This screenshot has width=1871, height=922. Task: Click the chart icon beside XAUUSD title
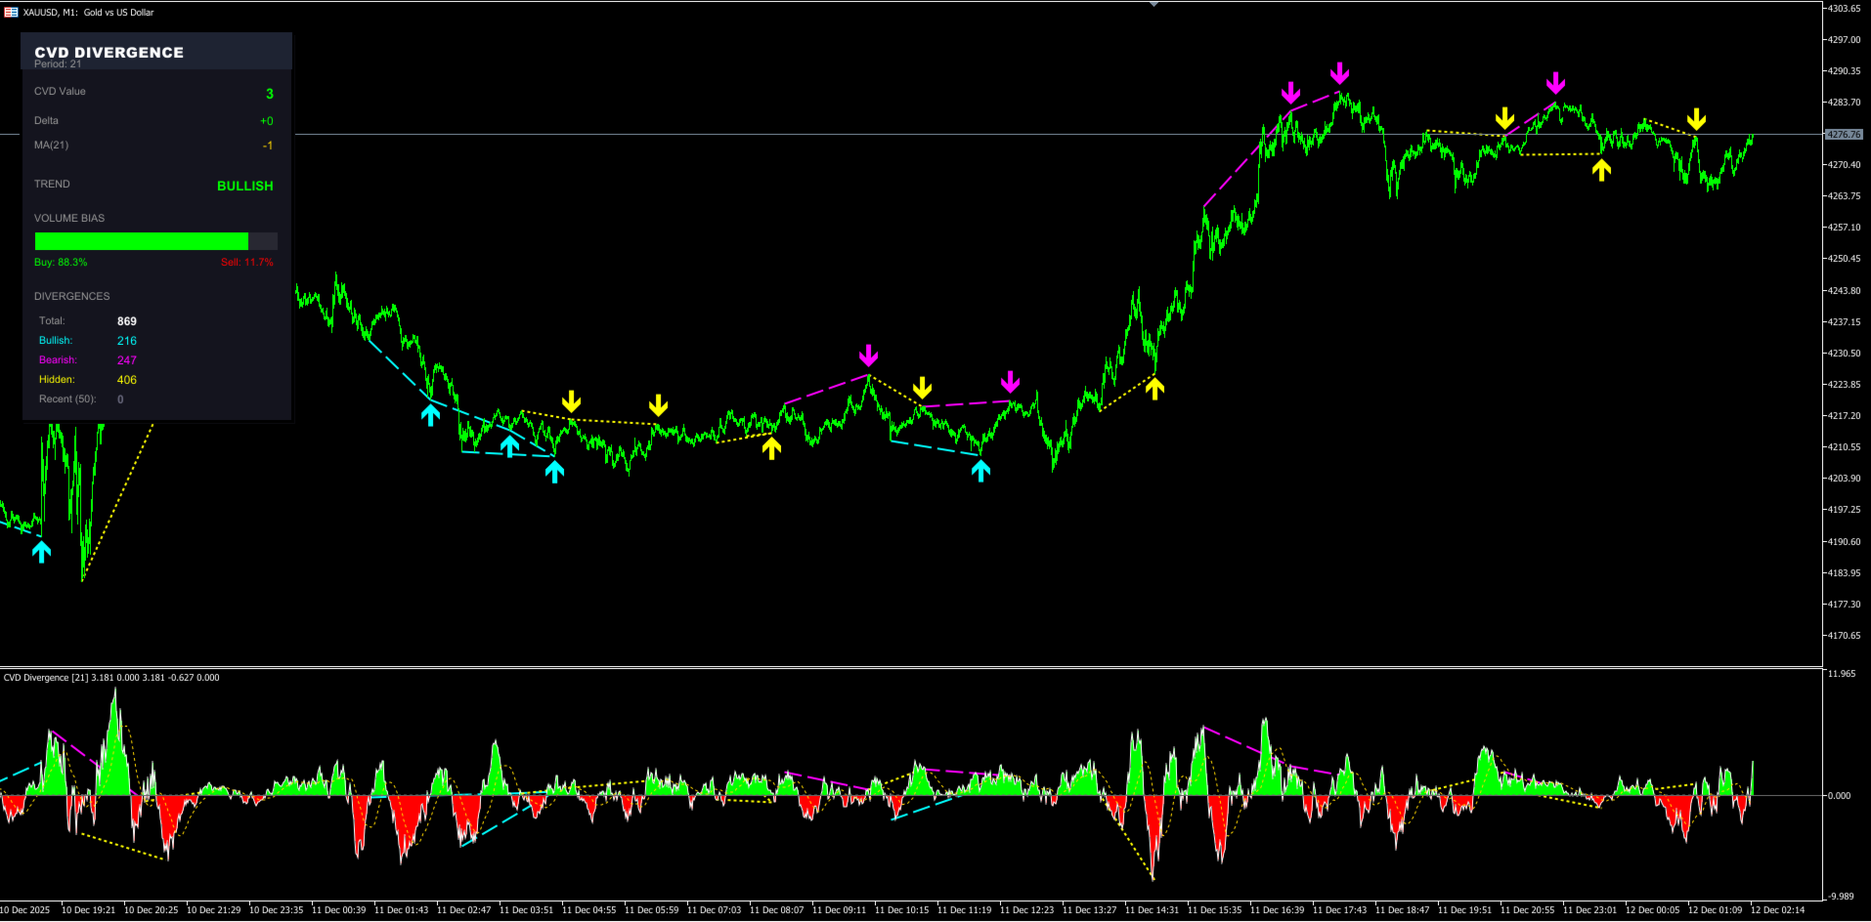point(11,12)
